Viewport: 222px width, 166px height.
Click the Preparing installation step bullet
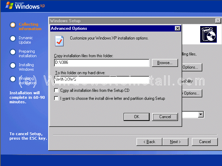13,52
